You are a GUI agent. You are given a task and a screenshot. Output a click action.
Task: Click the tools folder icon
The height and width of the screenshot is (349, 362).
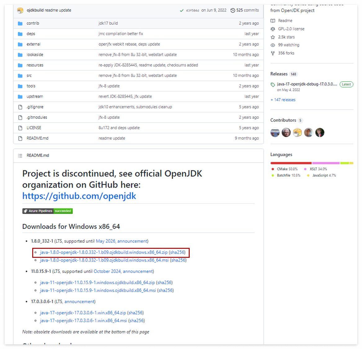tap(20, 86)
